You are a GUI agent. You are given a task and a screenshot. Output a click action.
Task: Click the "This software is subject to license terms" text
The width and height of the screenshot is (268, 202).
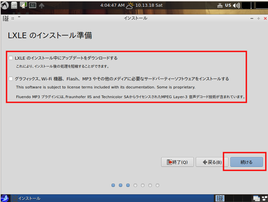106,87
